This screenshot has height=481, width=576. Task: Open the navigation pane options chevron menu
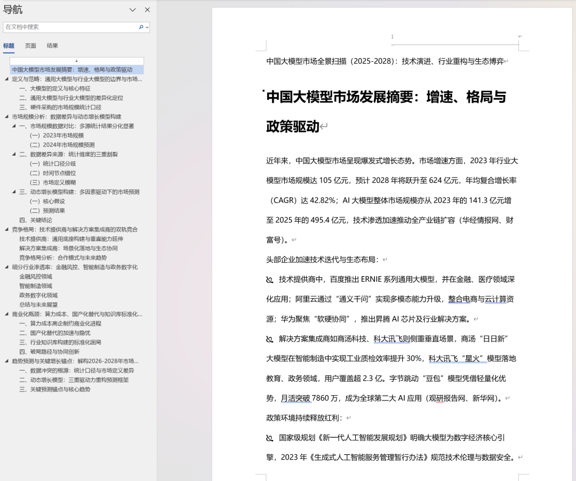click(132, 9)
